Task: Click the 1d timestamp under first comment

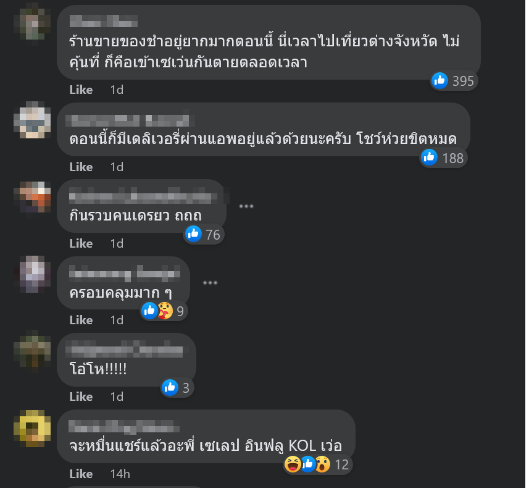Action: tap(117, 90)
